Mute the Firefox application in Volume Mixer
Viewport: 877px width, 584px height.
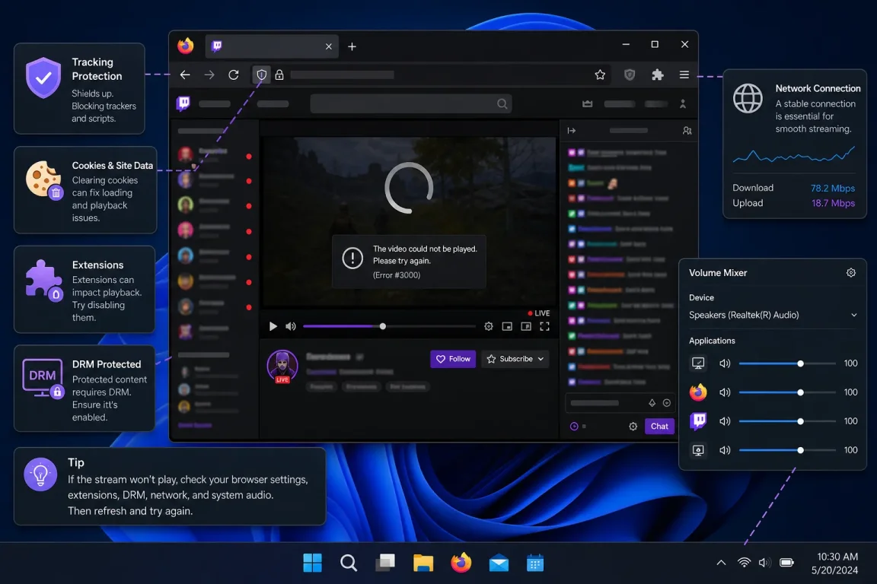pos(725,392)
